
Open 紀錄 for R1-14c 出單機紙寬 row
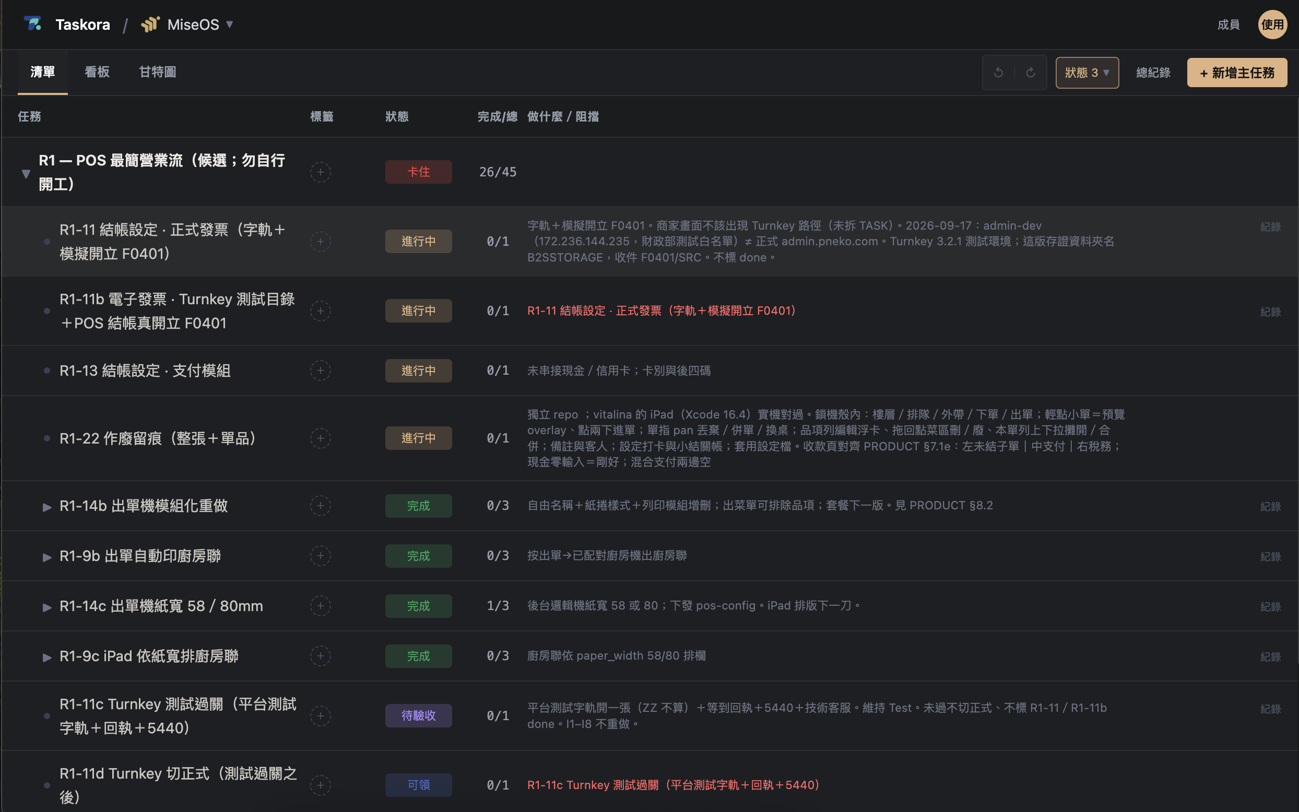click(x=1270, y=606)
